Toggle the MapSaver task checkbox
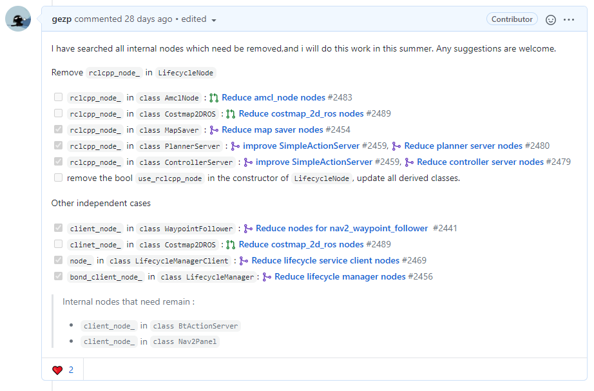This screenshot has width=594, height=391. (x=59, y=129)
